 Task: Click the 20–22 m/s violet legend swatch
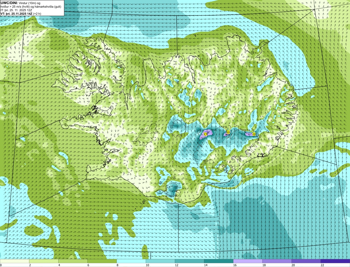(x=306, y=261)
